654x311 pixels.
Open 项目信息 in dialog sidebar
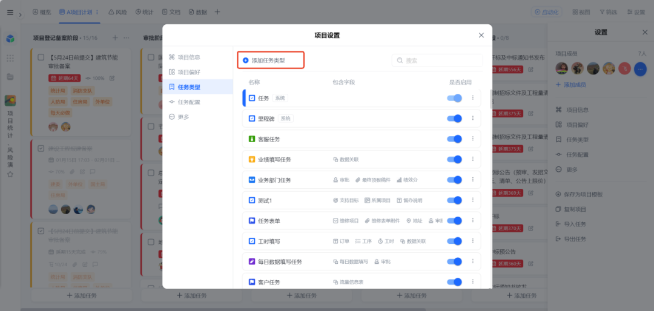pyautogui.click(x=184, y=57)
